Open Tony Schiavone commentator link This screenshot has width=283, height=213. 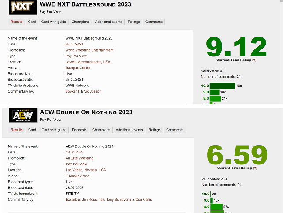pyautogui.click(x=119, y=200)
